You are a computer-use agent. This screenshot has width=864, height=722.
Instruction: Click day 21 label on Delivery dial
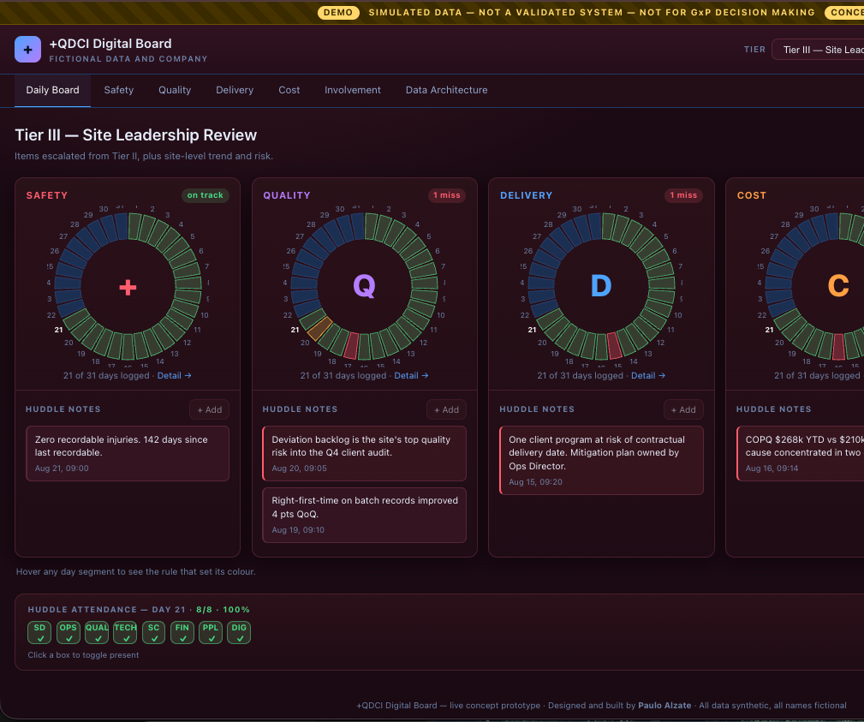(x=532, y=330)
